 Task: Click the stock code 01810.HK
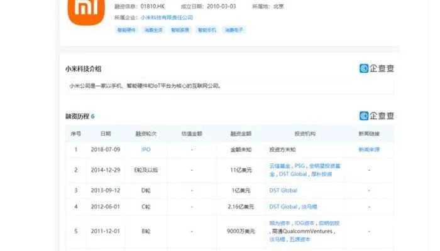(x=153, y=6)
